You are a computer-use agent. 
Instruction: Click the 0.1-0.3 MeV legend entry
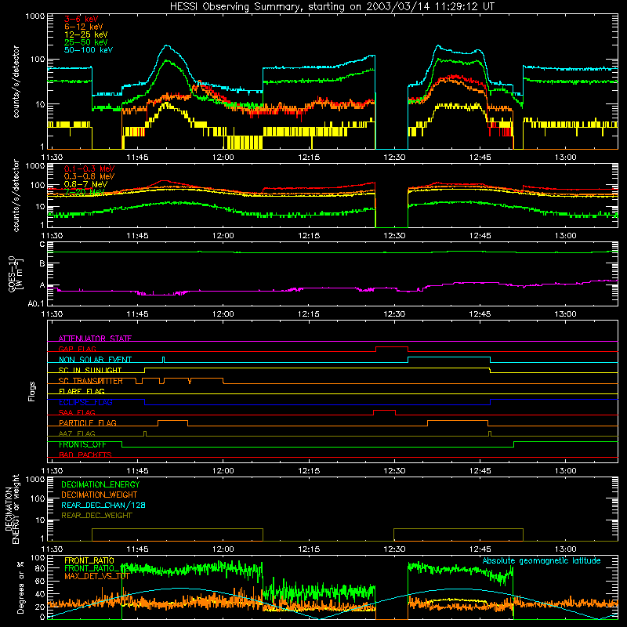point(89,169)
